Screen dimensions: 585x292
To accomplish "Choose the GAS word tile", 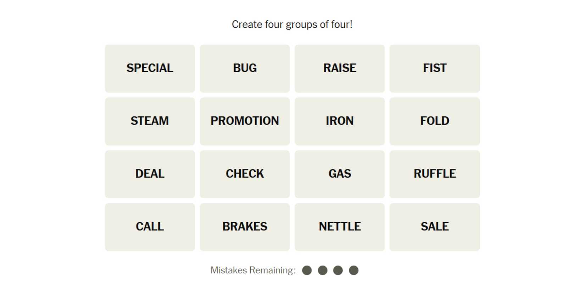I will (x=339, y=174).
